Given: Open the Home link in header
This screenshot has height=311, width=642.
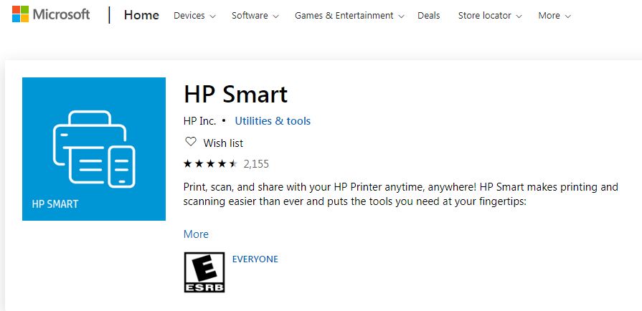Looking at the screenshot, I should 141,15.
